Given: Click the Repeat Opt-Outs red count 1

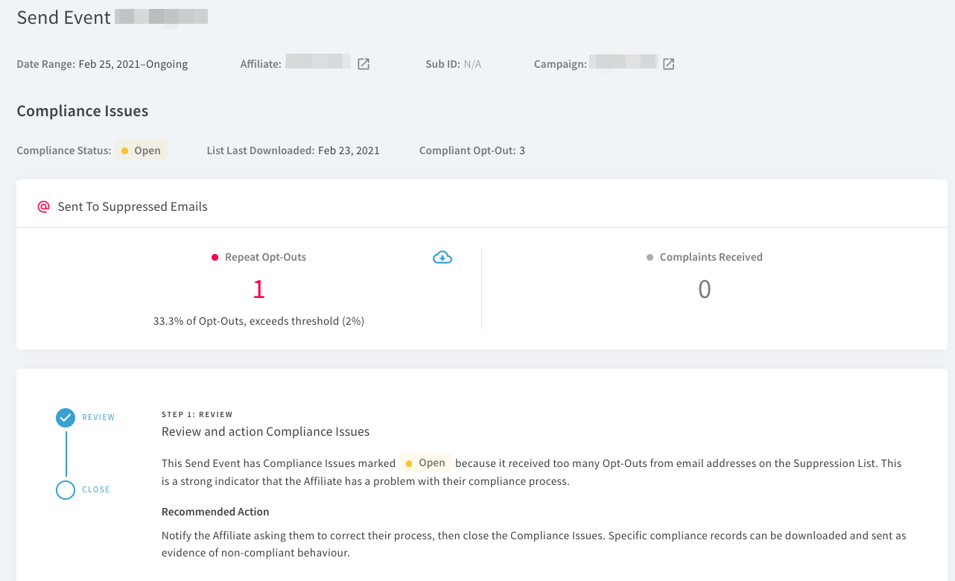Looking at the screenshot, I should (x=258, y=289).
